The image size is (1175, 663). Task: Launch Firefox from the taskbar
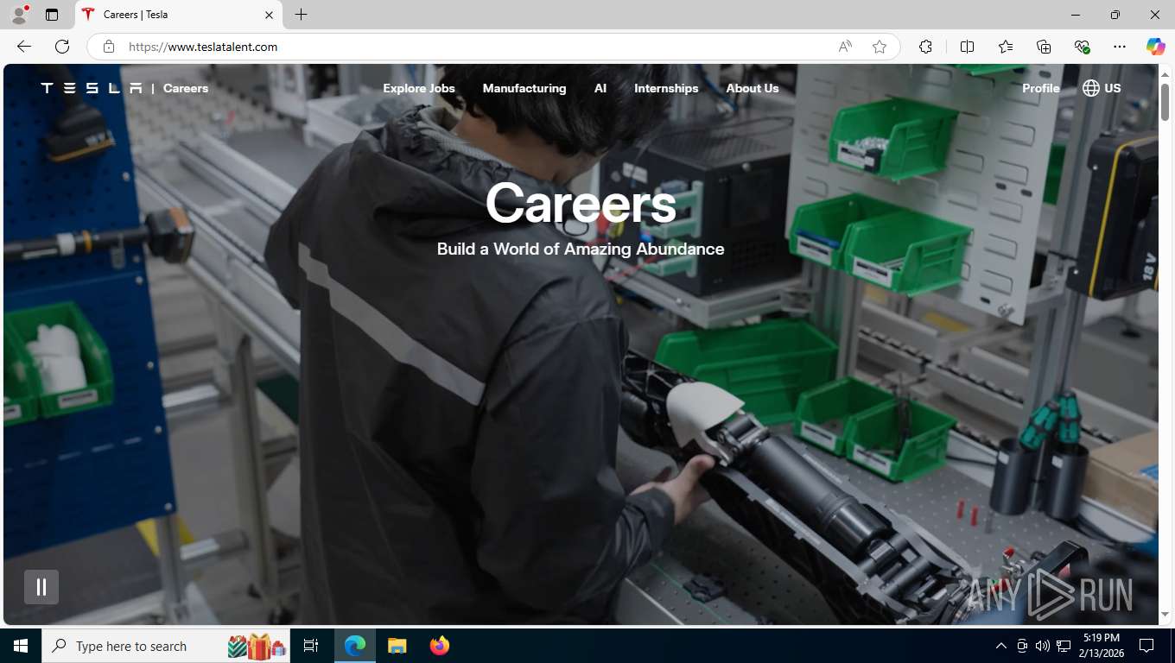[439, 646]
